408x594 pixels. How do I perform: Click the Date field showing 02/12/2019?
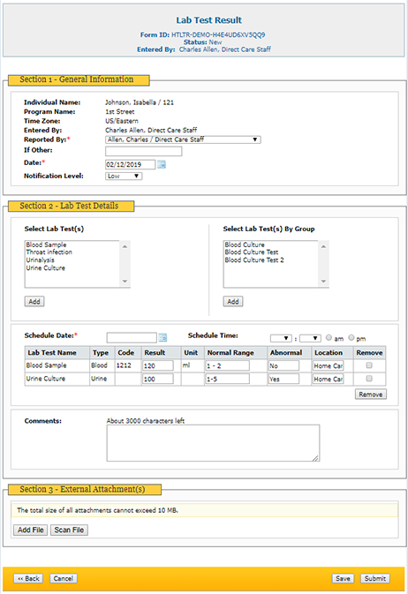130,164
